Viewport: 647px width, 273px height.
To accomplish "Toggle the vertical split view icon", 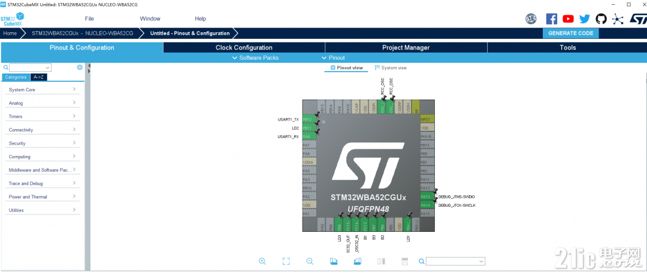I will click(381, 261).
